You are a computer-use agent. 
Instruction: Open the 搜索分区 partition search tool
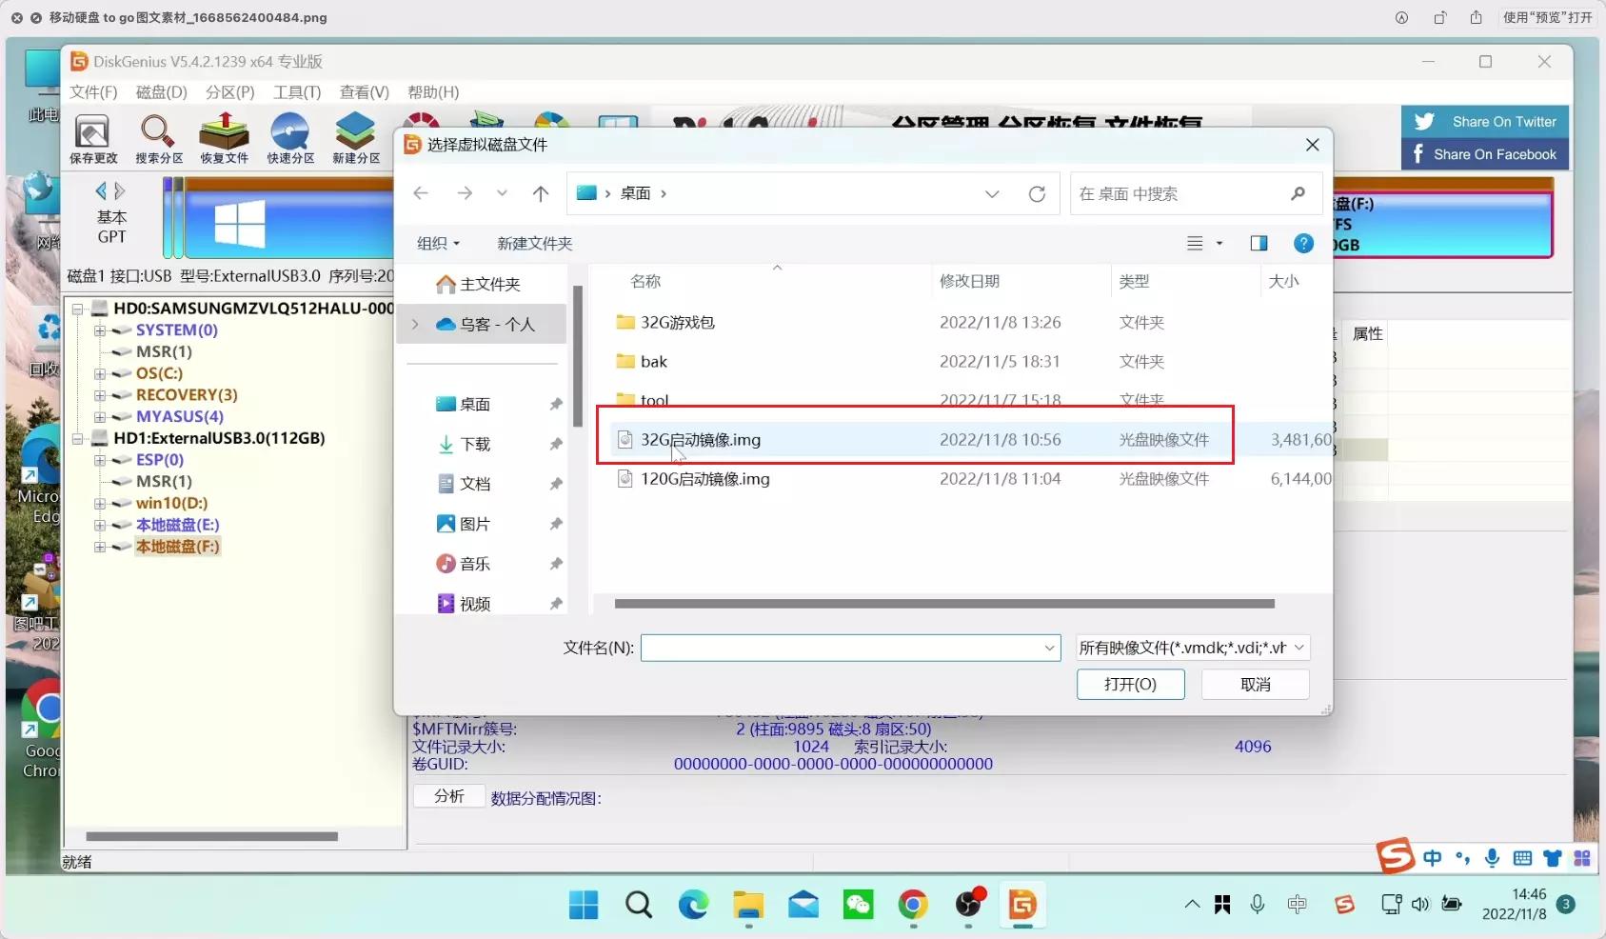[158, 138]
